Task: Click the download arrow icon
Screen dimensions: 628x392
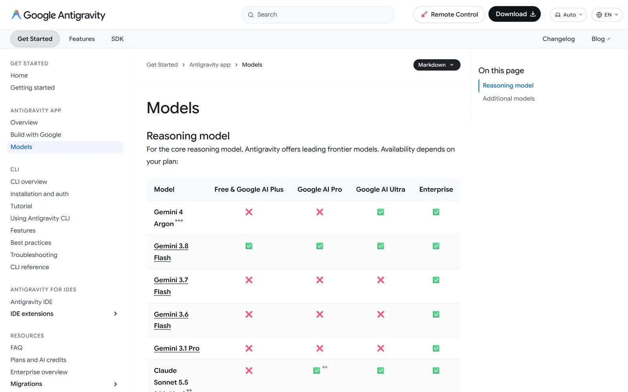Action: 533,14
